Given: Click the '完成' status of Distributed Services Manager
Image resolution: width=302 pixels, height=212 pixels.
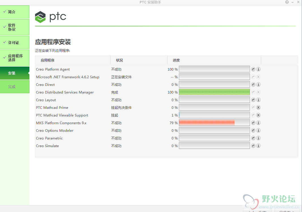Looking at the screenshot, I should click(x=115, y=92).
